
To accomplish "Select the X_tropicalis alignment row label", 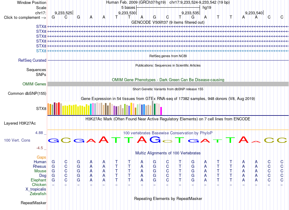I will pyautogui.click(x=36, y=189).
